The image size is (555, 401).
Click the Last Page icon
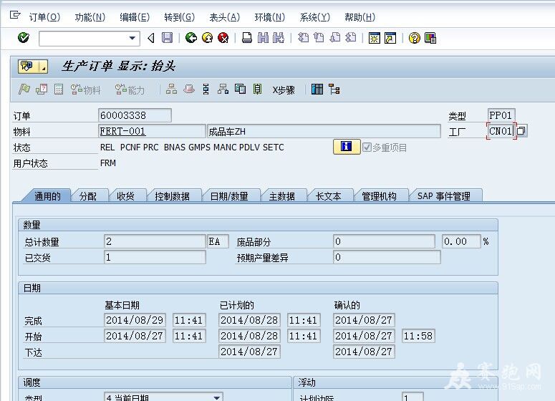[350, 37]
